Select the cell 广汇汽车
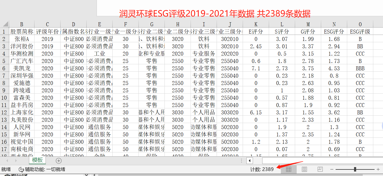Screen dimensions: 383x176 tap(22, 61)
